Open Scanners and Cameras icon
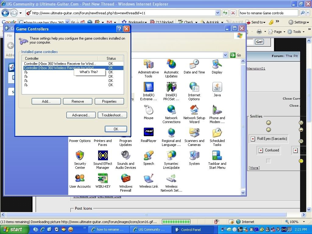This screenshot has width=312, height=234. [194, 137]
